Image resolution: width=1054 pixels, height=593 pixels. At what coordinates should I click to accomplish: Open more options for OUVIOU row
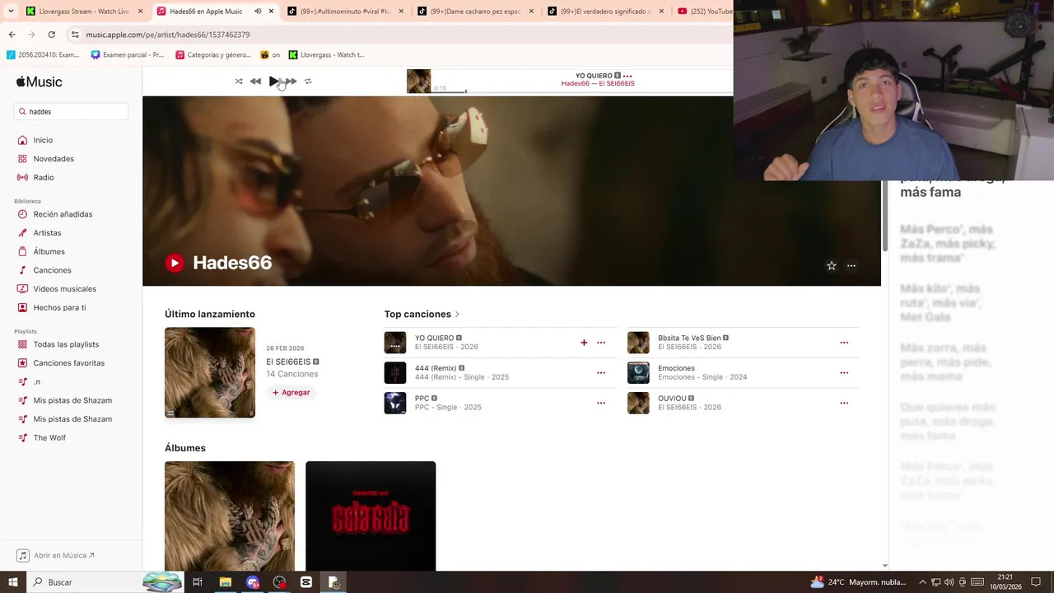(844, 404)
